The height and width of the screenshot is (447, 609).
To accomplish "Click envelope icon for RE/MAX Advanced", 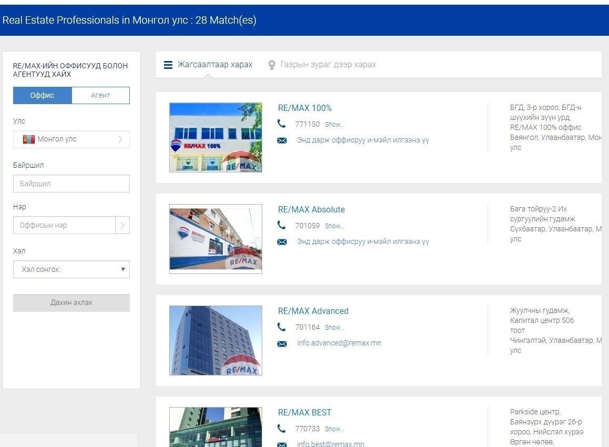I will coord(282,343).
